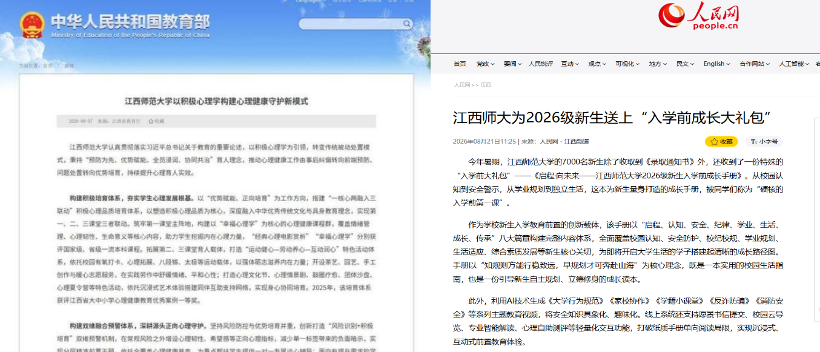Expand the 地方 dropdown menu

[x=658, y=64]
